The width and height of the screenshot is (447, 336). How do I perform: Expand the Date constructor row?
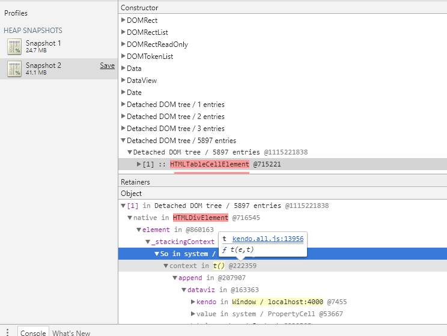pyautogui.click(x=123, y=92)
